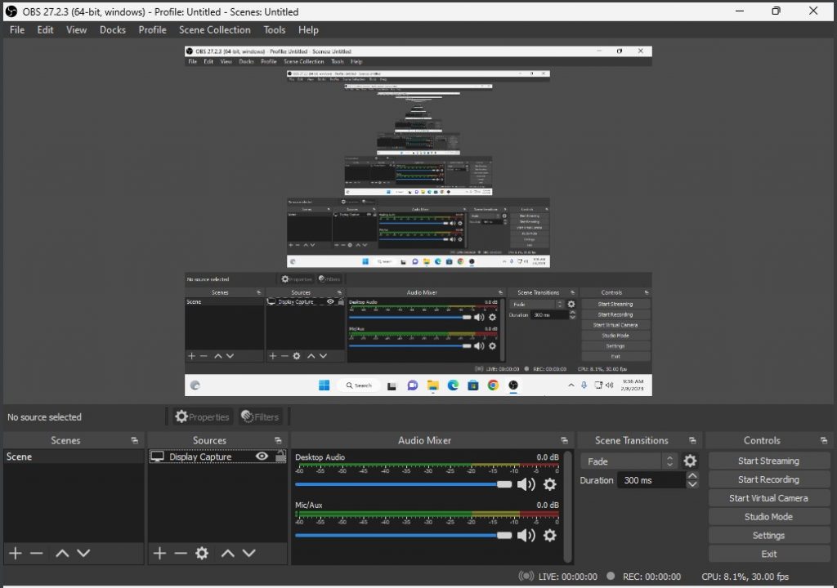837x588 pixels.
Task: Open transition properties gear next to Fade
Action: pyautogui.click(x=690, y=461)
